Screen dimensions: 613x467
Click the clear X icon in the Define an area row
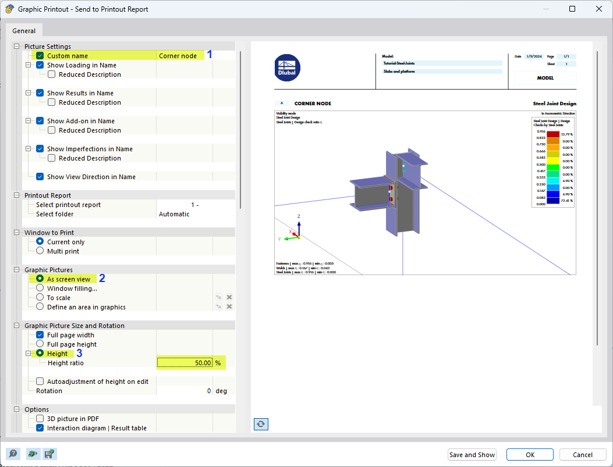click(229, 307)
